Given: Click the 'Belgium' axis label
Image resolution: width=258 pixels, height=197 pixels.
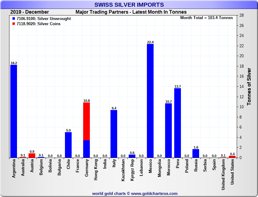Looking at the screenshot, I should (41, 167).
